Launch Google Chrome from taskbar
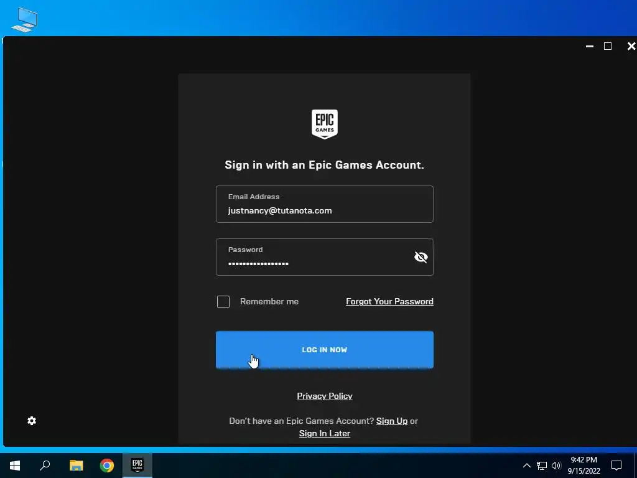This screenshot has width=637, height=478. 107,466
